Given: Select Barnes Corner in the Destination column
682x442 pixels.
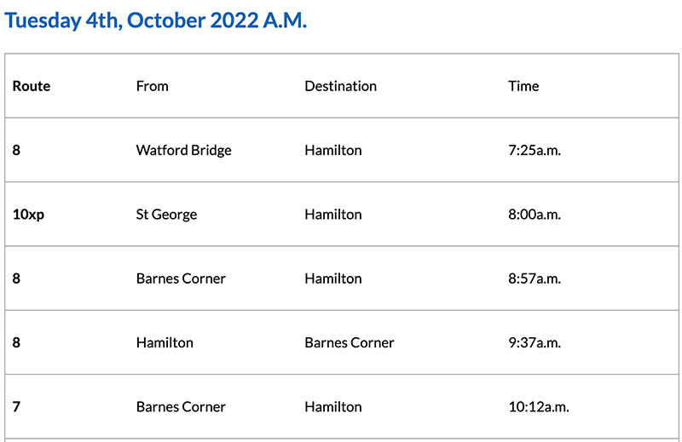Looking at the screenshot, I should pos(350,342).
